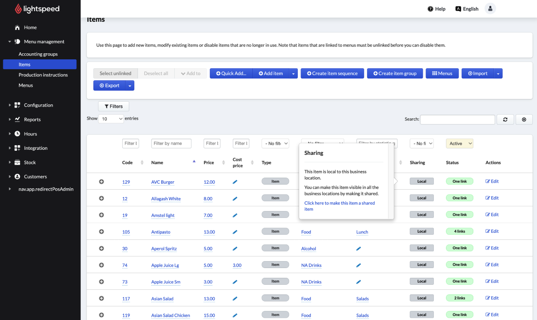The image size is (537, 320).
Task: Click statistic group pencil for Aperol Spritz
Action: coord(359,249)
